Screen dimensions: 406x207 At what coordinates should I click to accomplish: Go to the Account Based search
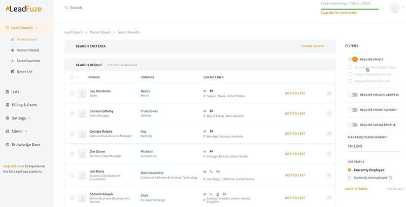click(27, 50)
